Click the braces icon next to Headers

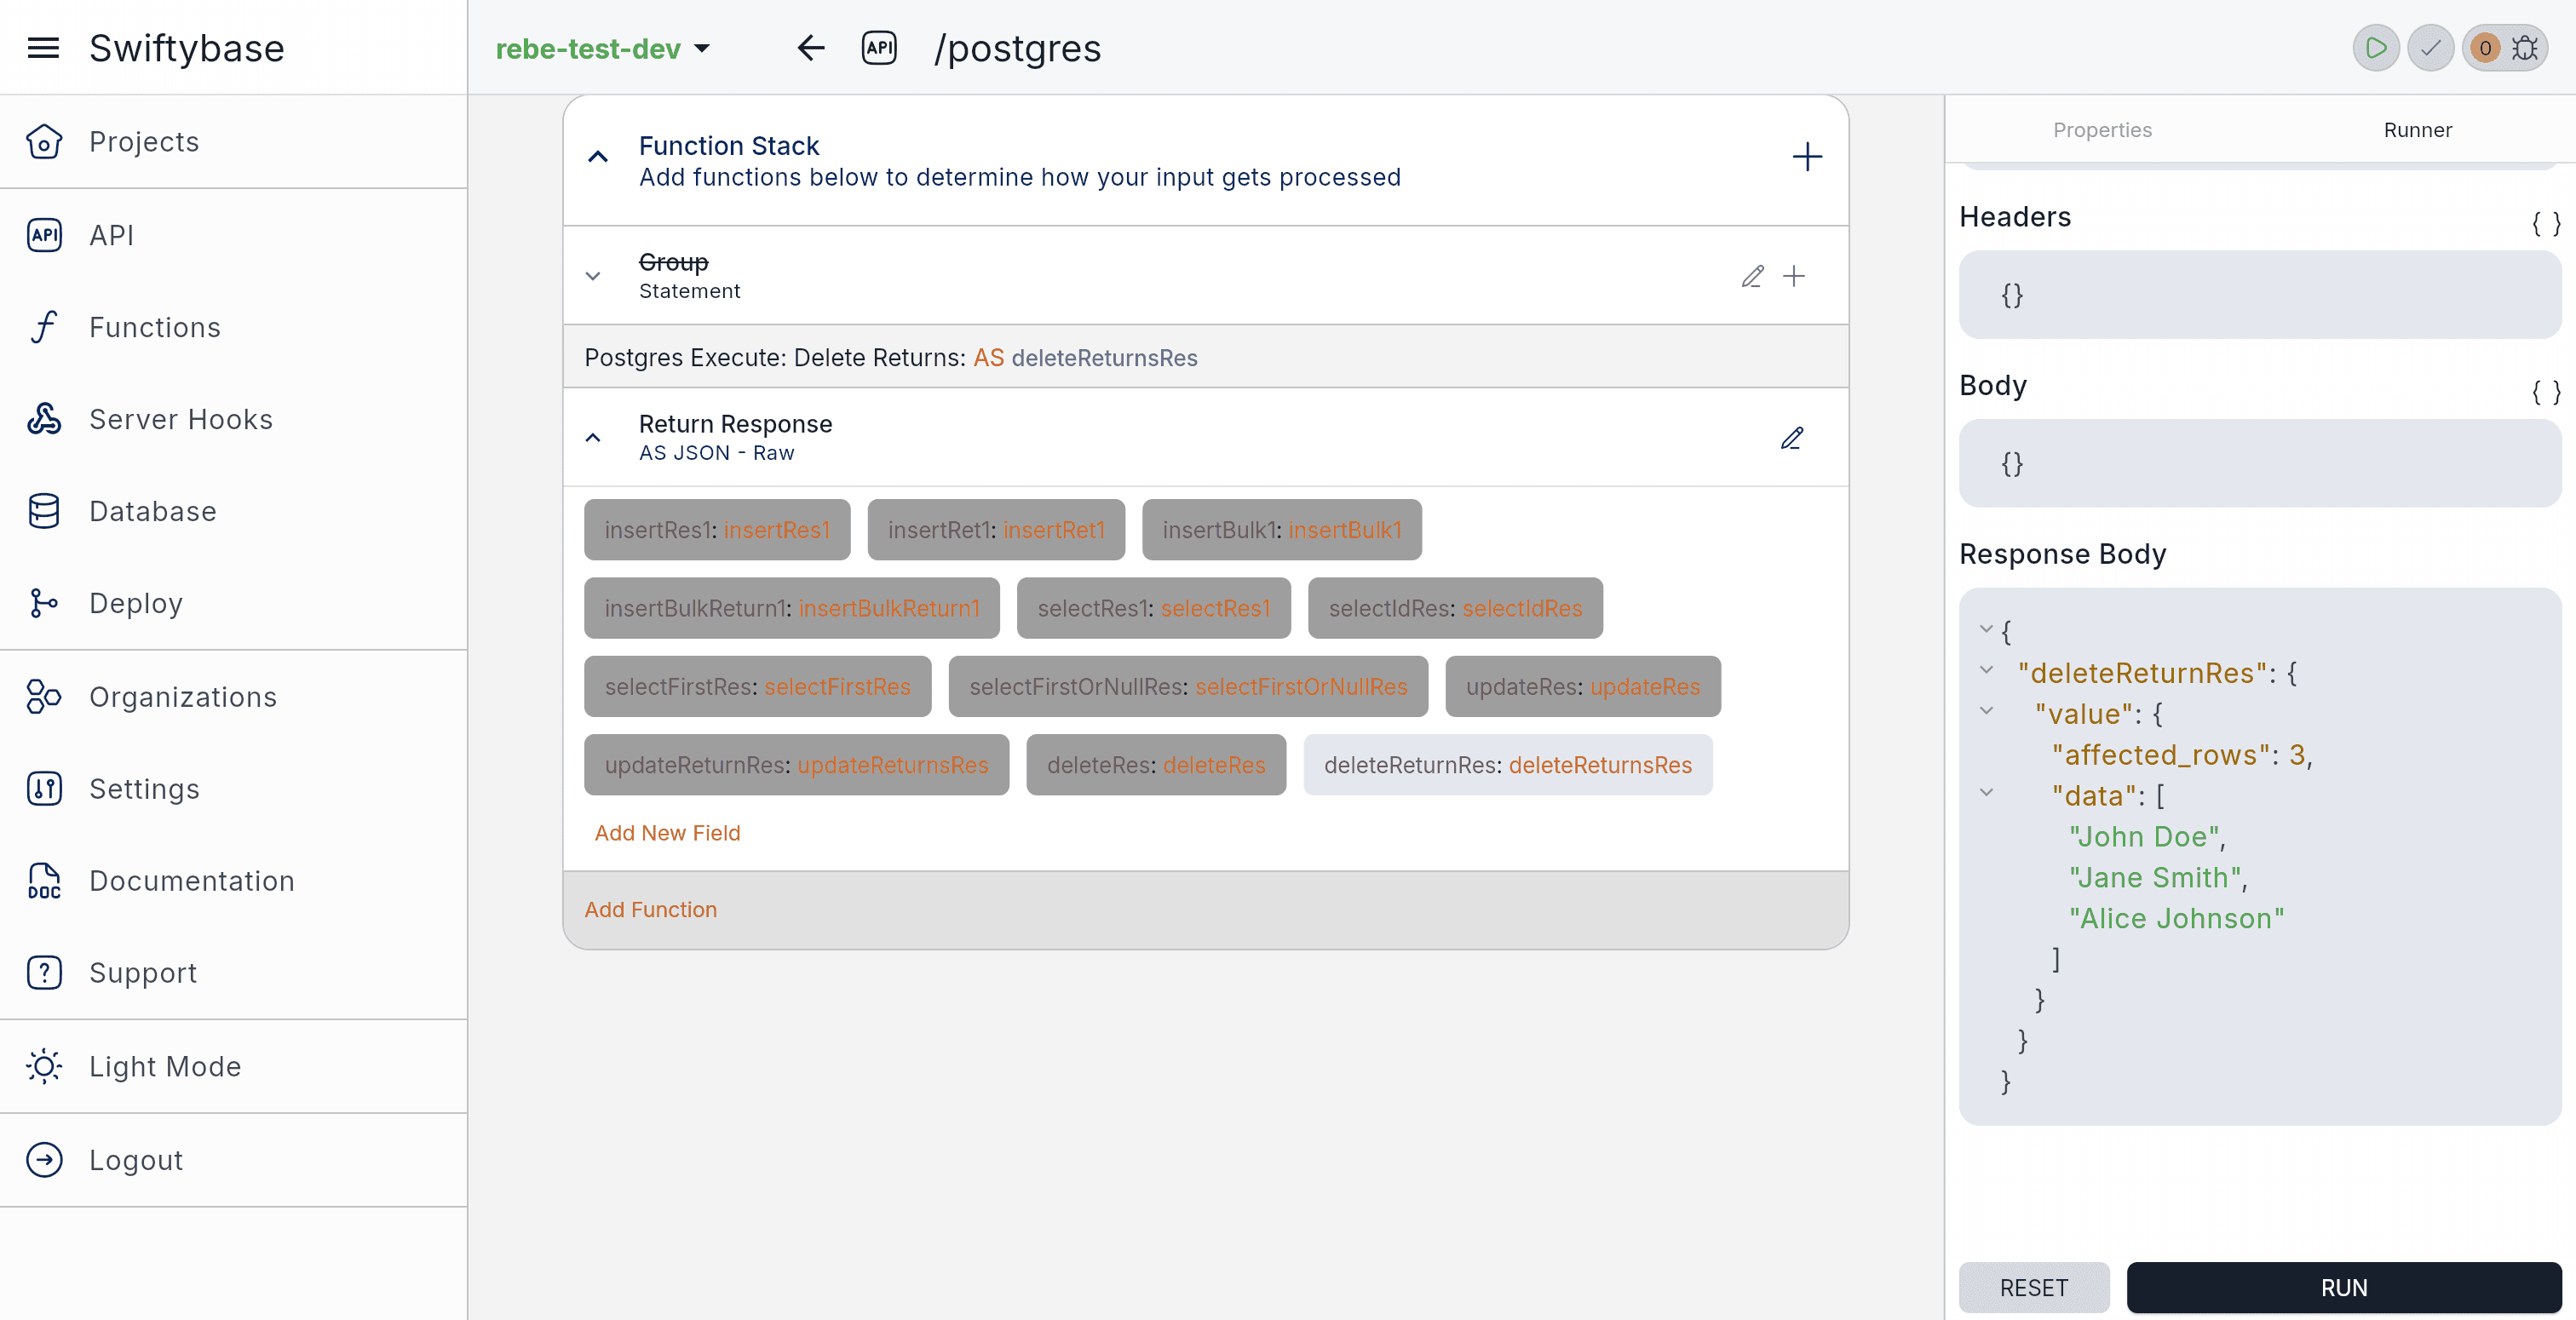coord(2545,223)
